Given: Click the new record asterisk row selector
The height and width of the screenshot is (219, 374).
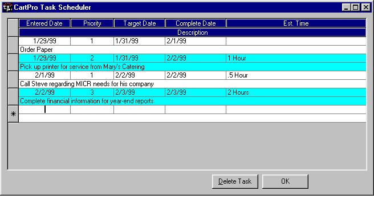Looking at the screenshot, I should [13, 114].
